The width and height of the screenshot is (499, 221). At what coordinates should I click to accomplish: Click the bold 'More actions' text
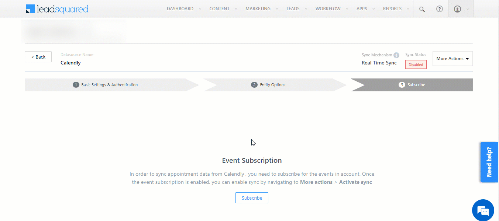(316, 182)
